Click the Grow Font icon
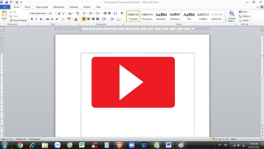The image size is (264, 149). pos(59,13)
